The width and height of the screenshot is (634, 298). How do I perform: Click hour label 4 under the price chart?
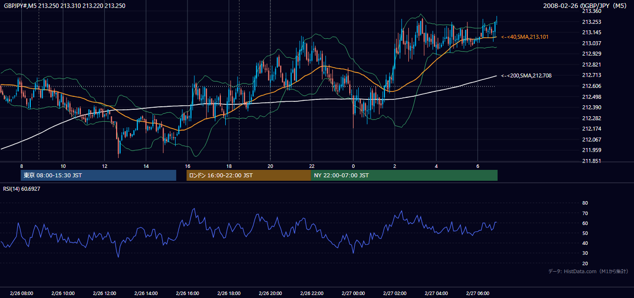coord(436,166)
